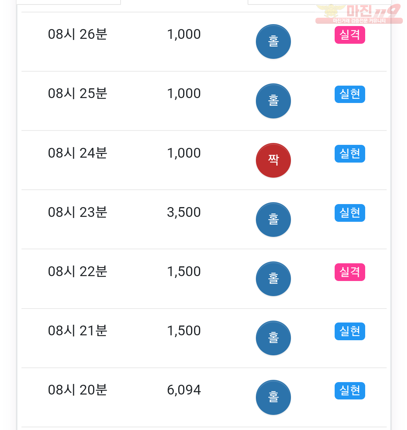Click the blue 홀 circle for 08시 22분
Screen dimensions: 407x430
[273, 279]
